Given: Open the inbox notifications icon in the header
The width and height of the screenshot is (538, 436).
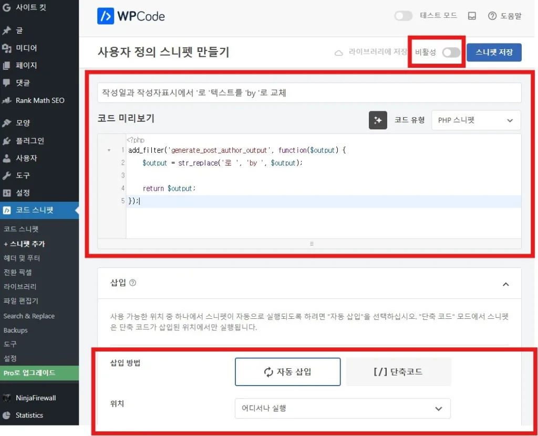Looking at the screenshot, I should pos(472,16).
